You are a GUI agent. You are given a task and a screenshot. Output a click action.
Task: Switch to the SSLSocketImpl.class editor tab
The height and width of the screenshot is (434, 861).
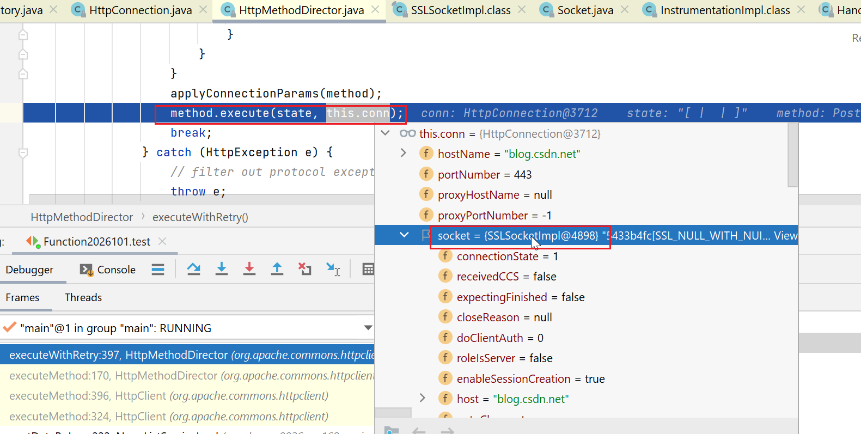coord(460,10)
